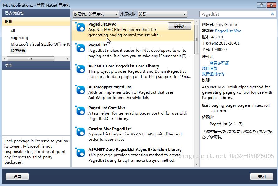Image resolution: width=278 pixels, height=186 pixels.
Task: Click the PagedList (≥ 1.17) dependency text
Action: click(226, 124)
